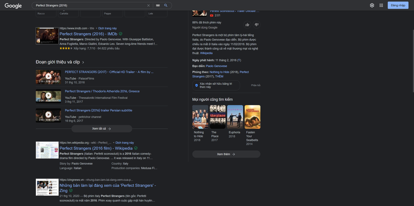
Task: Click Xác nhận sở hữu bảng tri thức button
Action: (x=216, y=85)
